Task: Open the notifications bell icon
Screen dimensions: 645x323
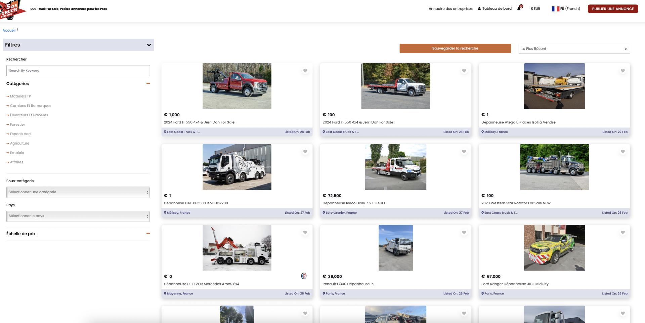Action: click(x=519, y=8)
